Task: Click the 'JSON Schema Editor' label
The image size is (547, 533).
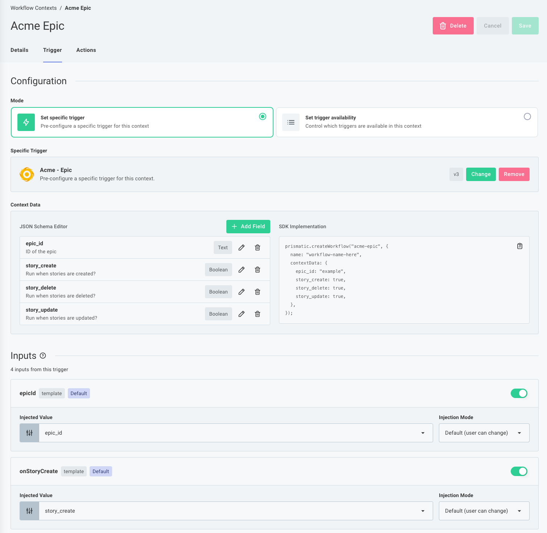Action: point(44,226)
